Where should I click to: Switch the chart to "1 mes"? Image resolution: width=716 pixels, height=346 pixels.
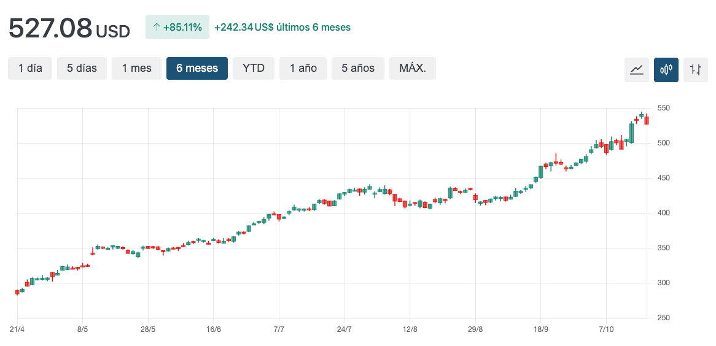pos(136,68)
